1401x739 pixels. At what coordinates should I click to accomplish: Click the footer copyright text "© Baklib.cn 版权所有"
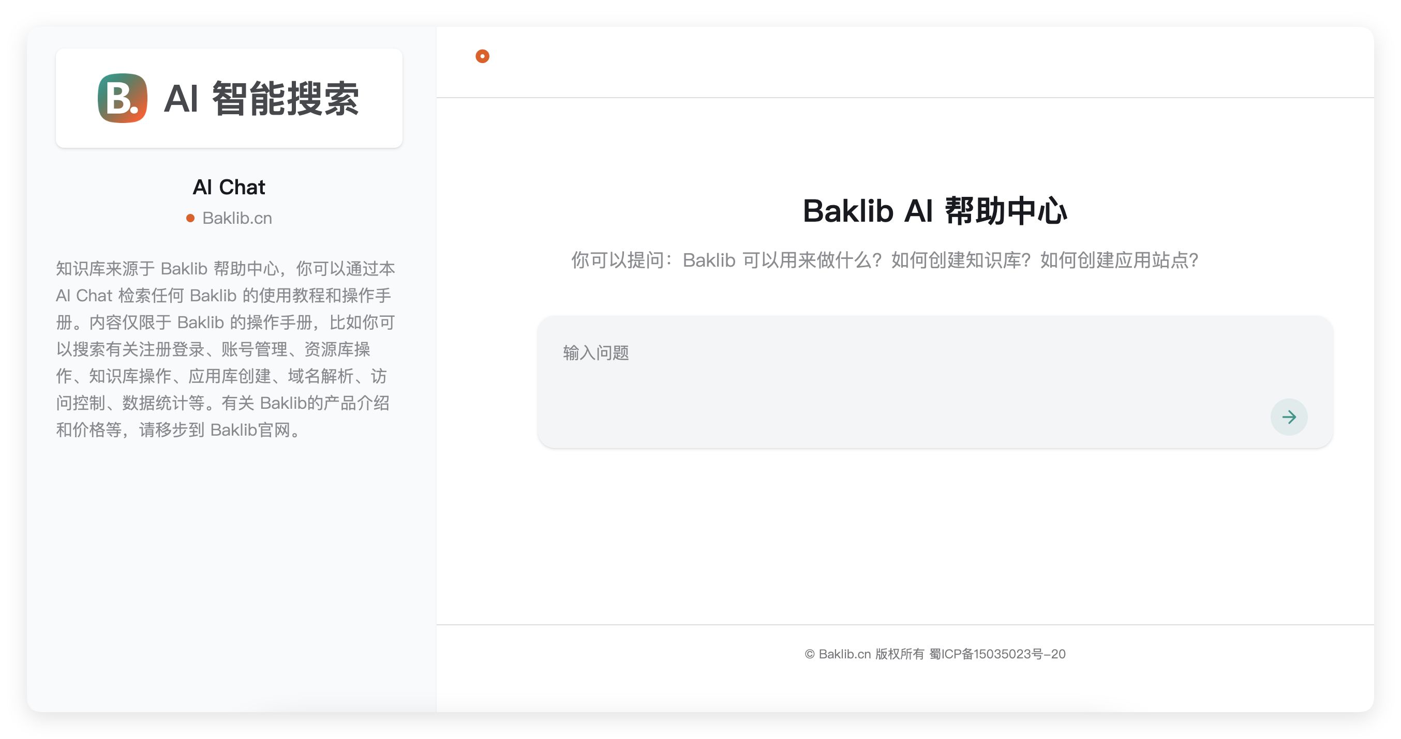click(864, 654)
